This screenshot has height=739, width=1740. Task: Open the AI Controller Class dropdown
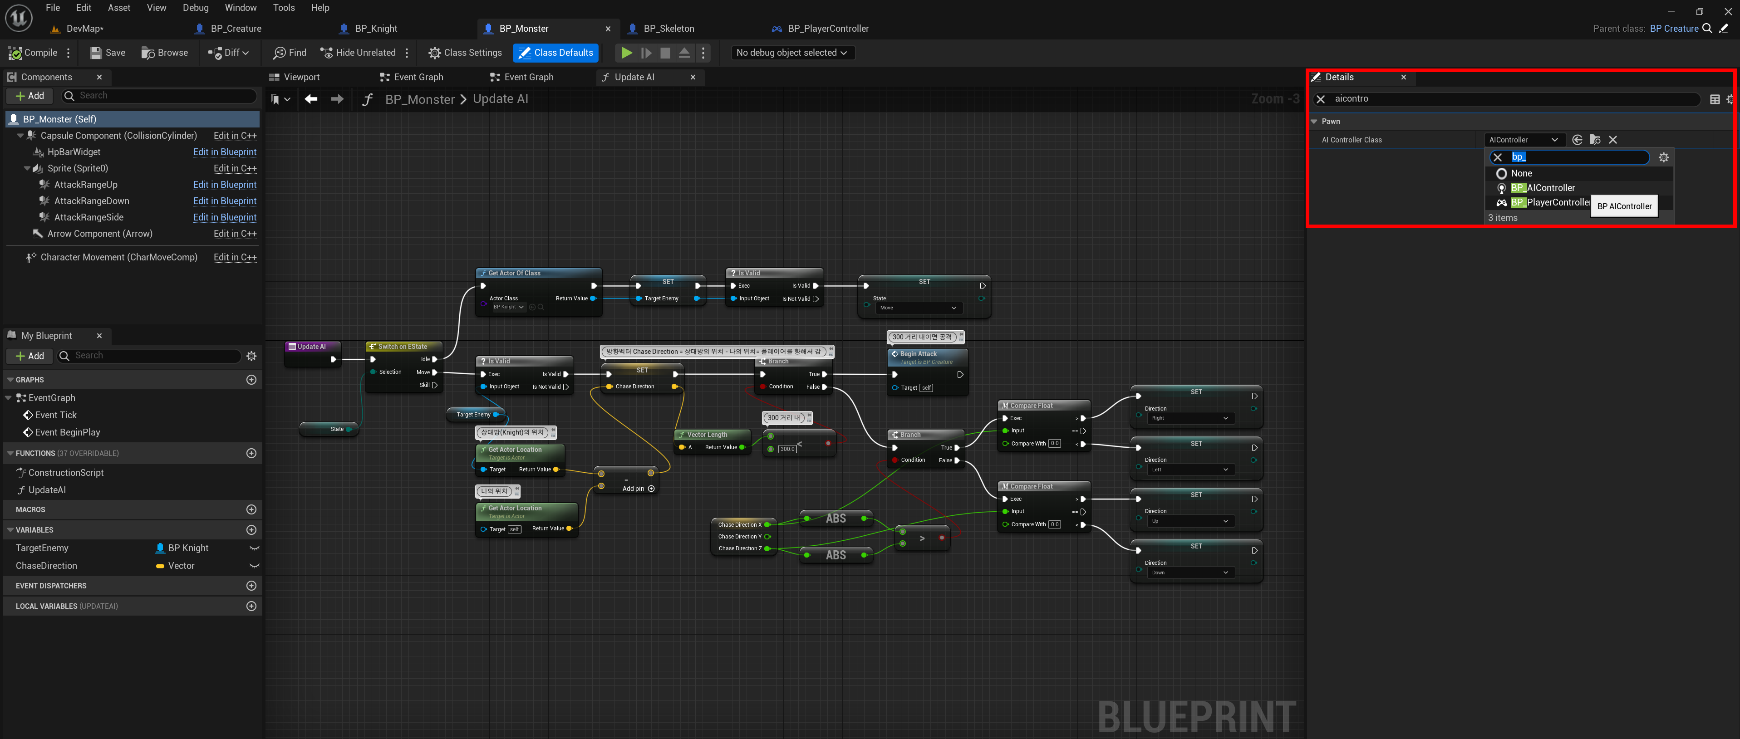point(1524,140)
